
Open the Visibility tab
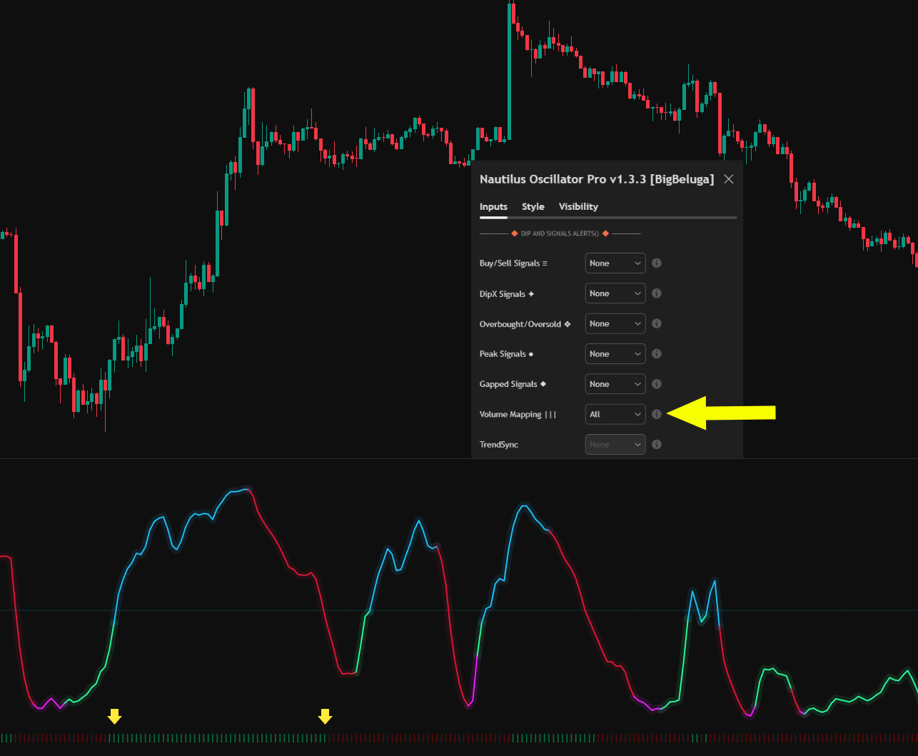pos(578,207)
